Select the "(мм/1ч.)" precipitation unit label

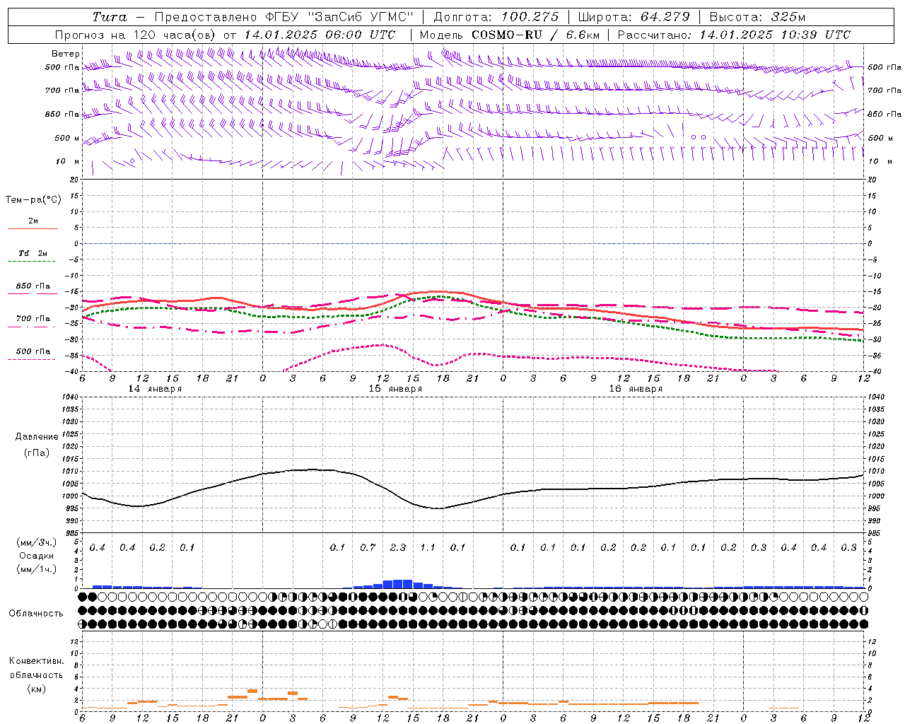point(37,569)
